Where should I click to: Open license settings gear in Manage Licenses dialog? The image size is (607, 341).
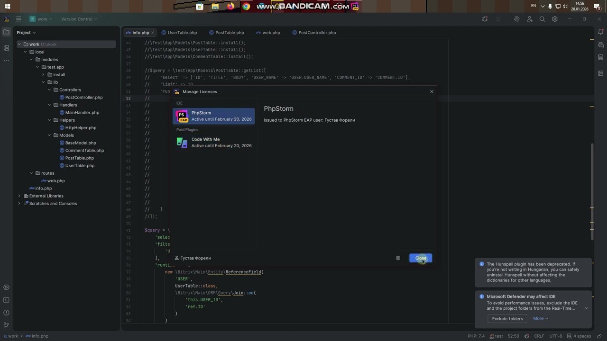pos(398,258)
